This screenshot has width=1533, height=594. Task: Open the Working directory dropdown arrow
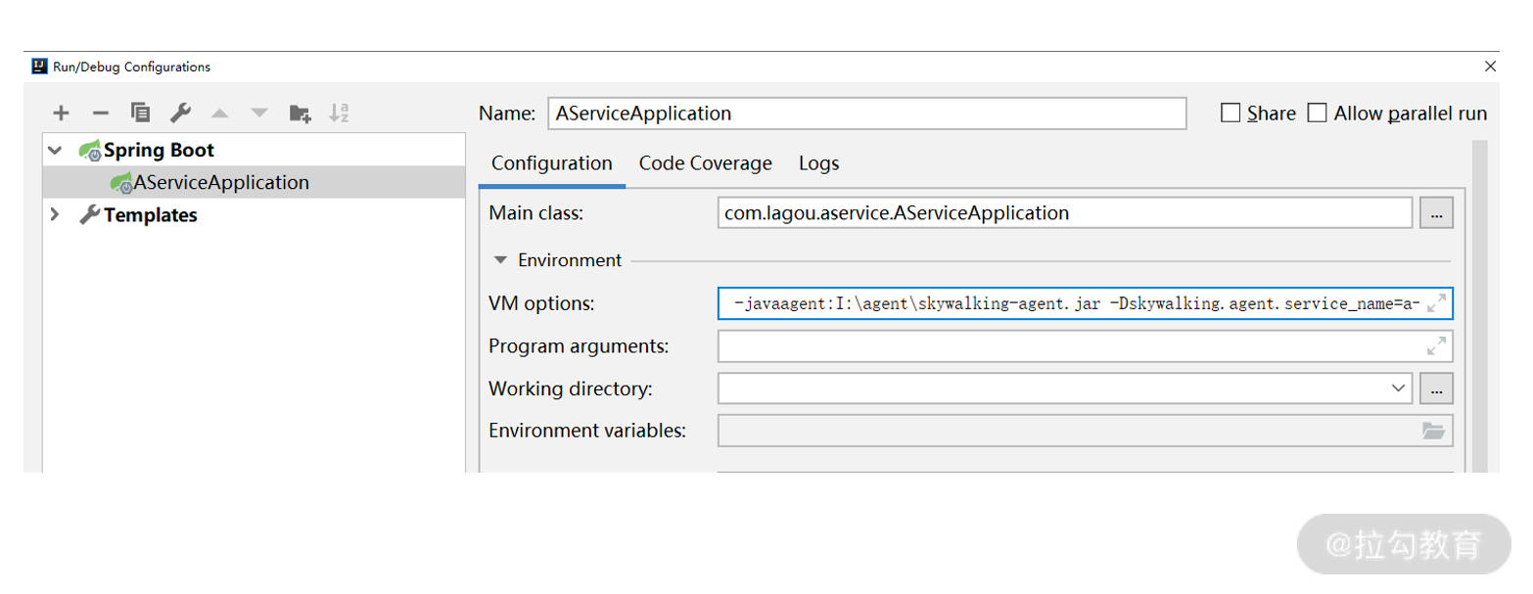(x=1398, y=388)
